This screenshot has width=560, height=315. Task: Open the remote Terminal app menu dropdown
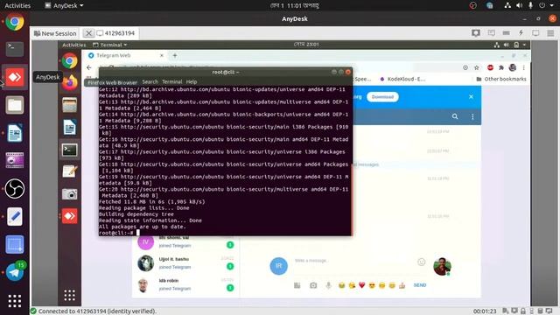click(110, 45)
